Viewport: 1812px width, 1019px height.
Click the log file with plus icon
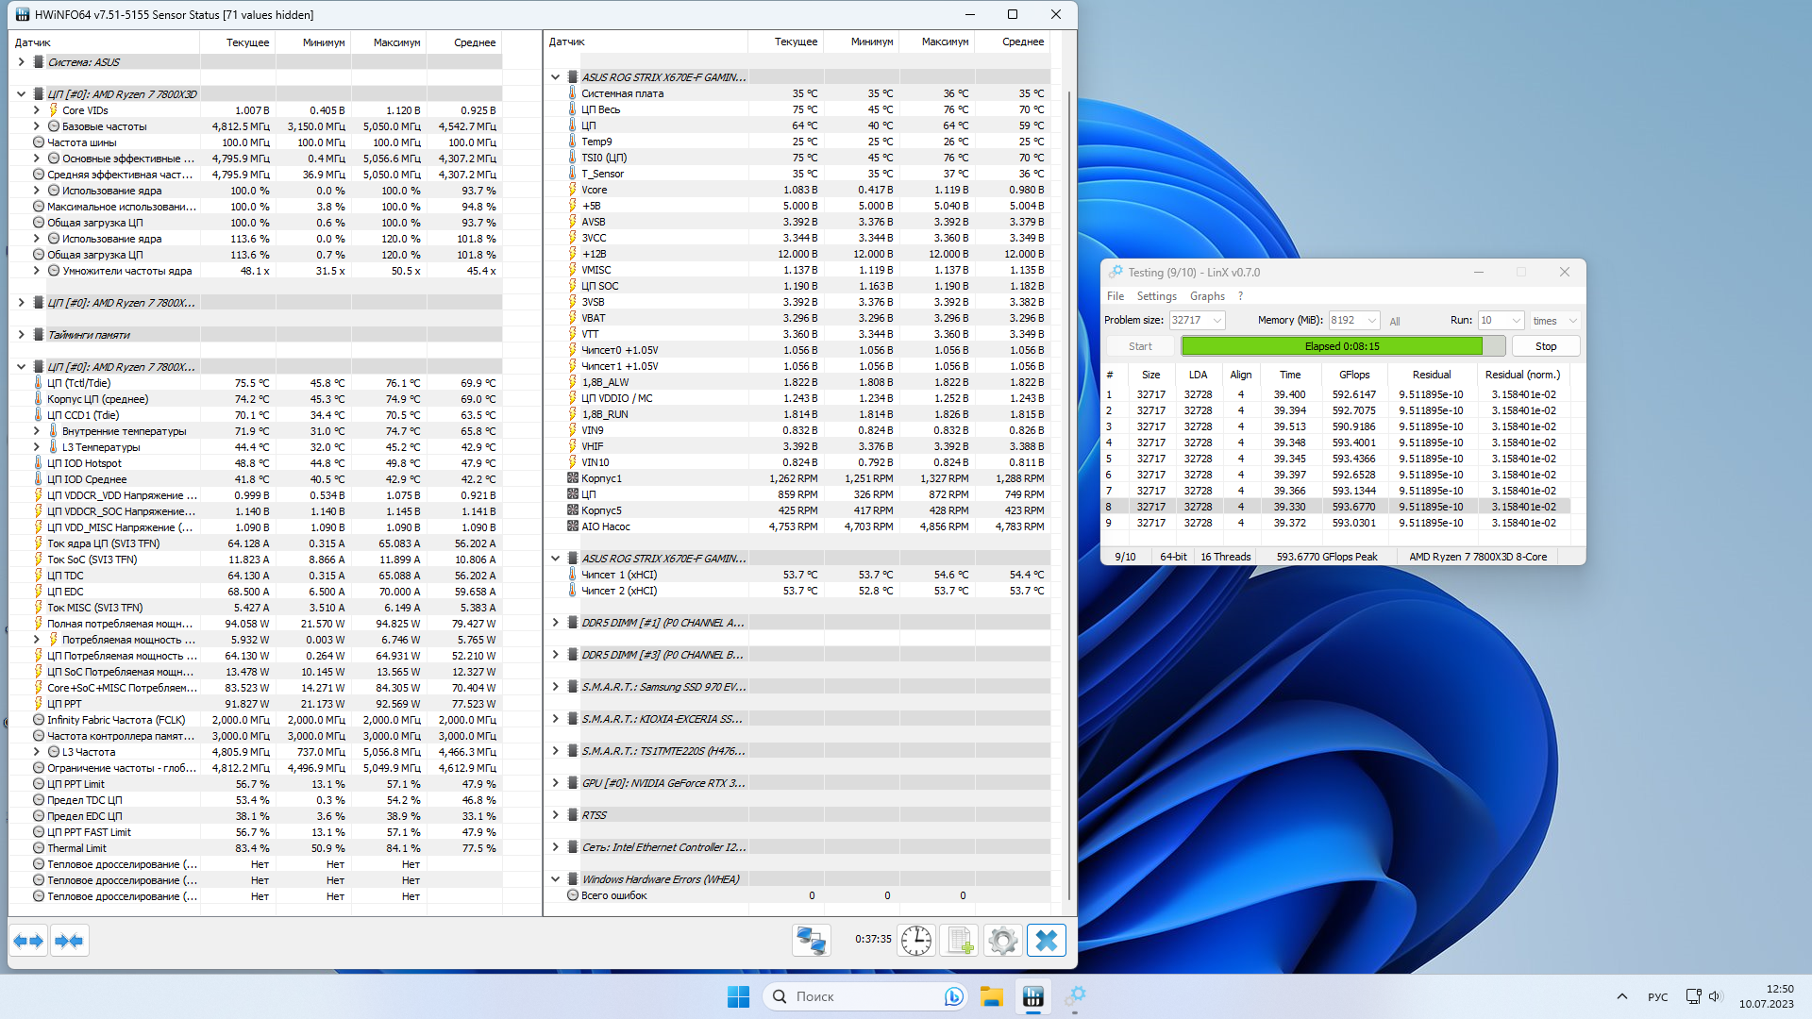[960, 941]
